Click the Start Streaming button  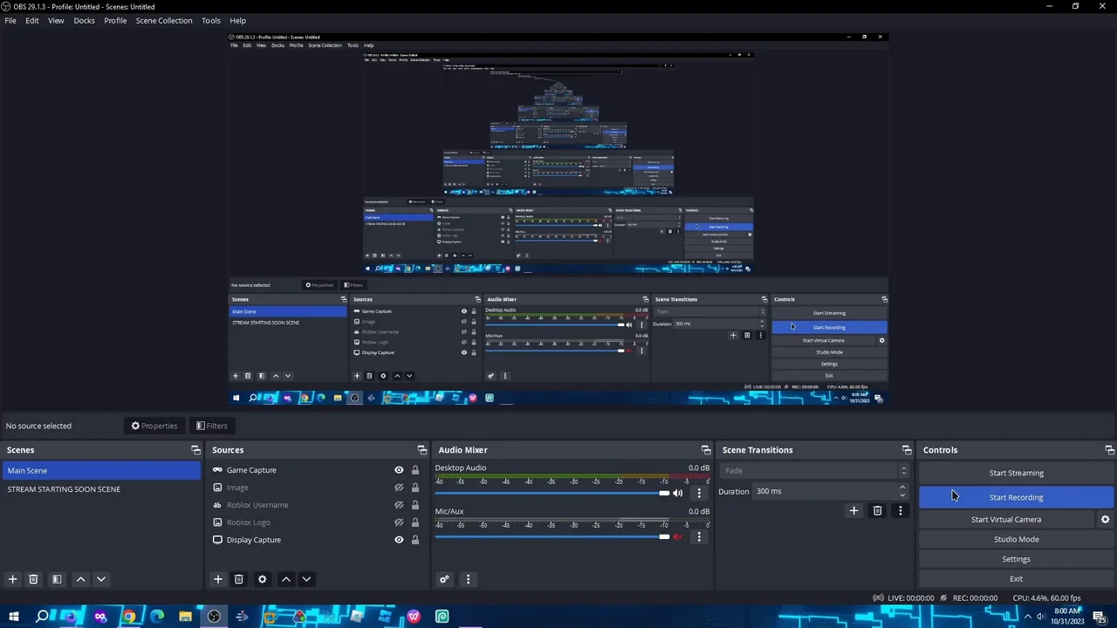tap(1016, 473)
